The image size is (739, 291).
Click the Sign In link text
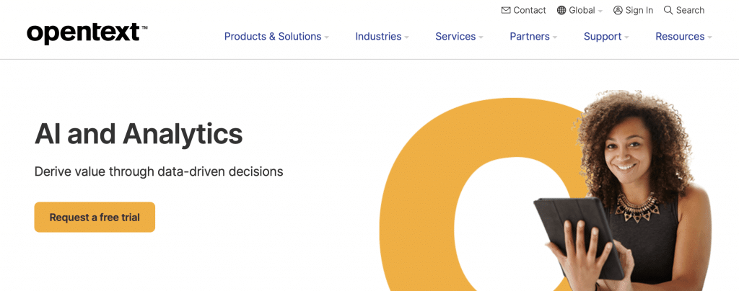click(639, 10)
